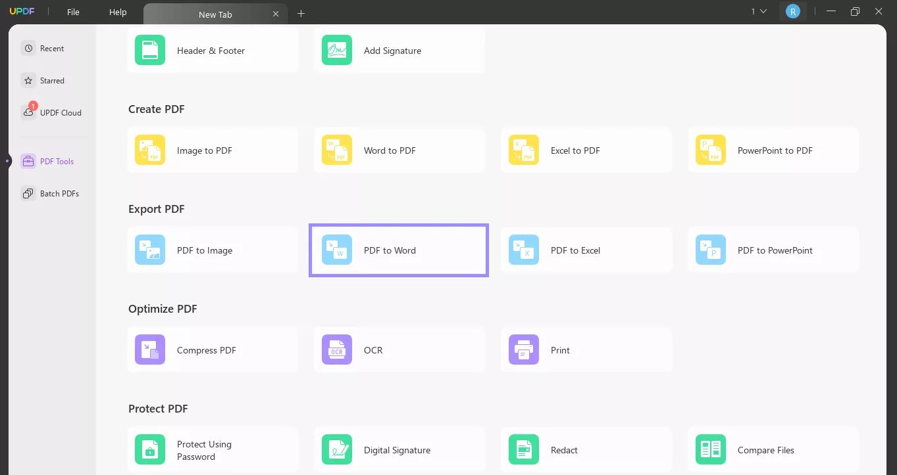Screen dimensions: 897x475
Task: Click the OCR tool icon
Action: 337,350
